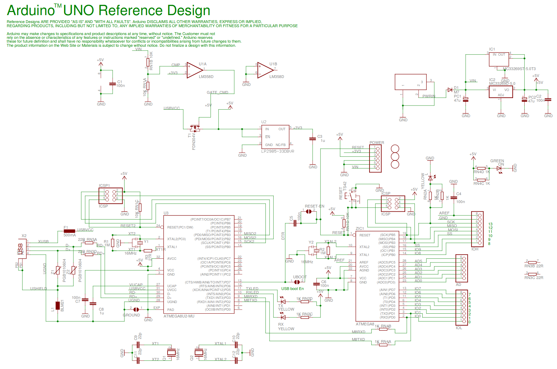Click the X2 USB connector symbol
This screenshot has width=557, height=369.
pyautogui.click(x=22, y=249)
